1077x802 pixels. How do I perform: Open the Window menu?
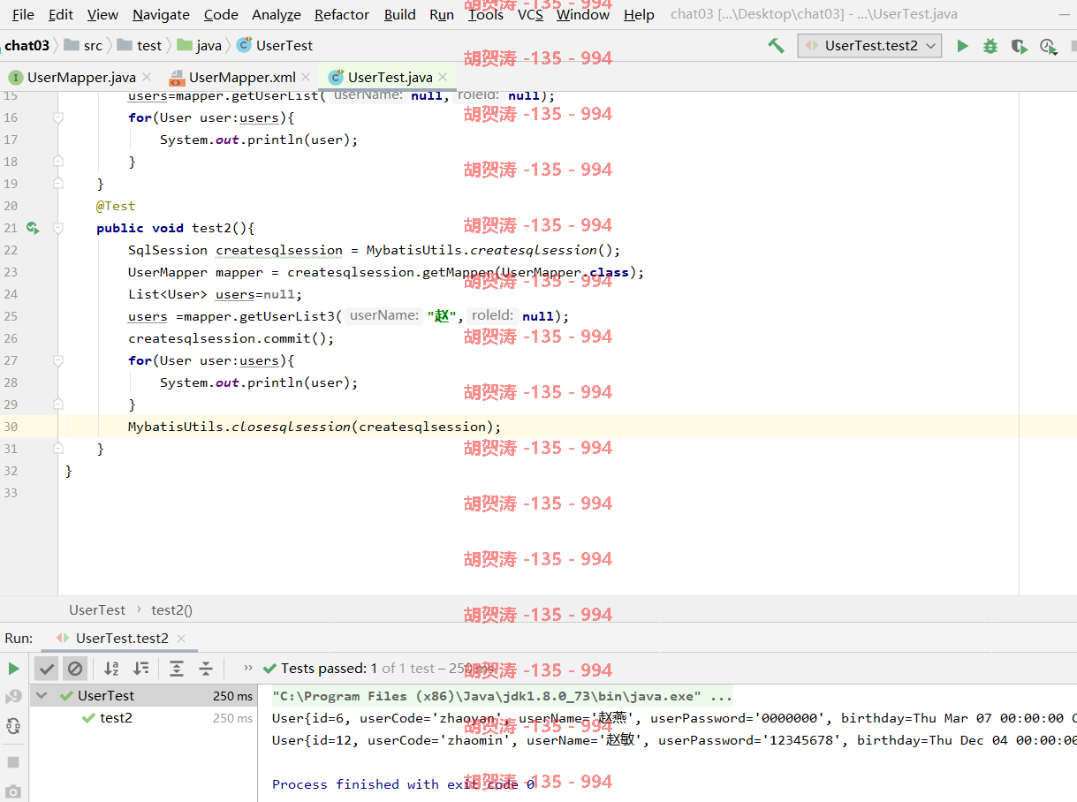pyautogui.click(x=583, y=14)
